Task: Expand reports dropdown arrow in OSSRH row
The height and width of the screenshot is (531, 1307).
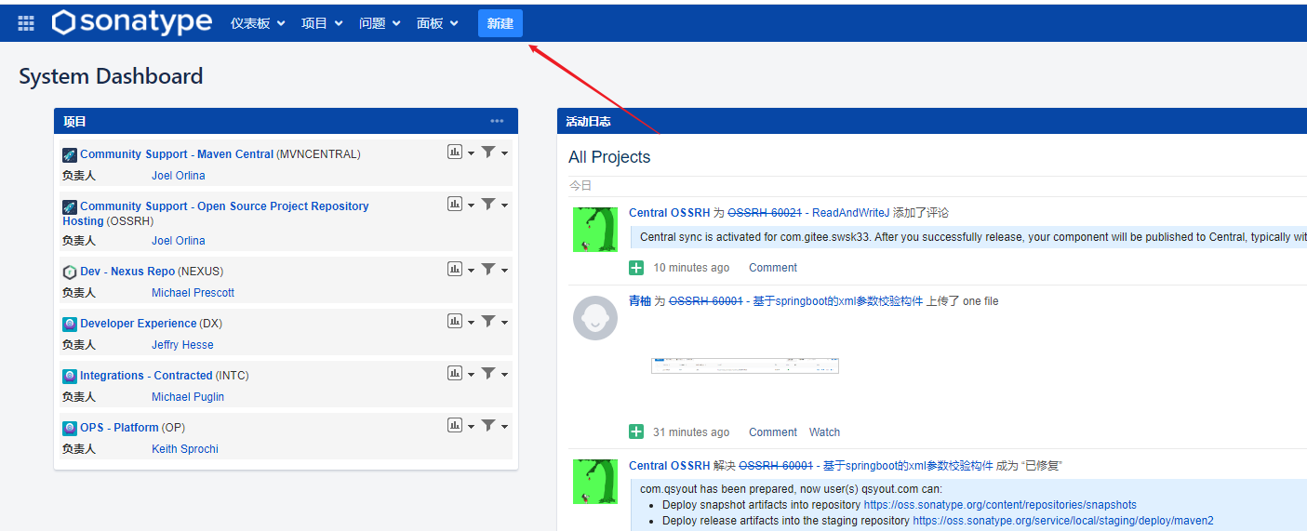Action: (471, 206)
